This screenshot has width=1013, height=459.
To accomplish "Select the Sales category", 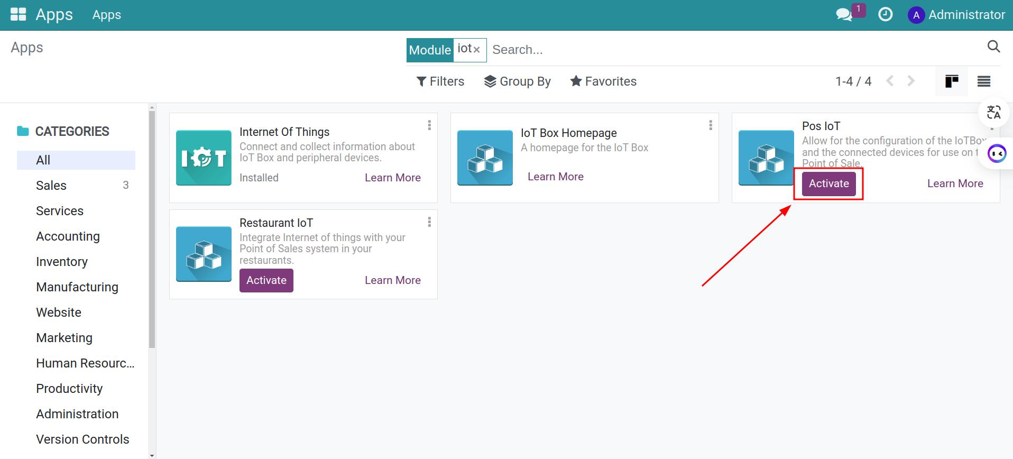I will (x=76, y=186).
